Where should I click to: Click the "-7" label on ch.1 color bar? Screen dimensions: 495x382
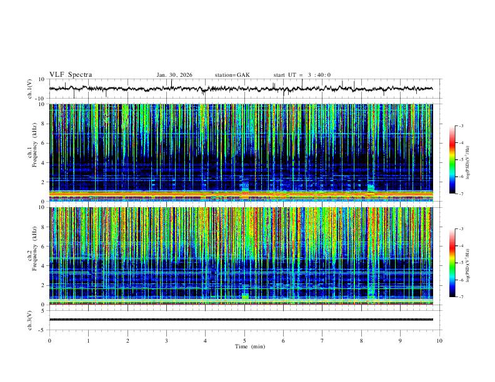pos(461,193)
